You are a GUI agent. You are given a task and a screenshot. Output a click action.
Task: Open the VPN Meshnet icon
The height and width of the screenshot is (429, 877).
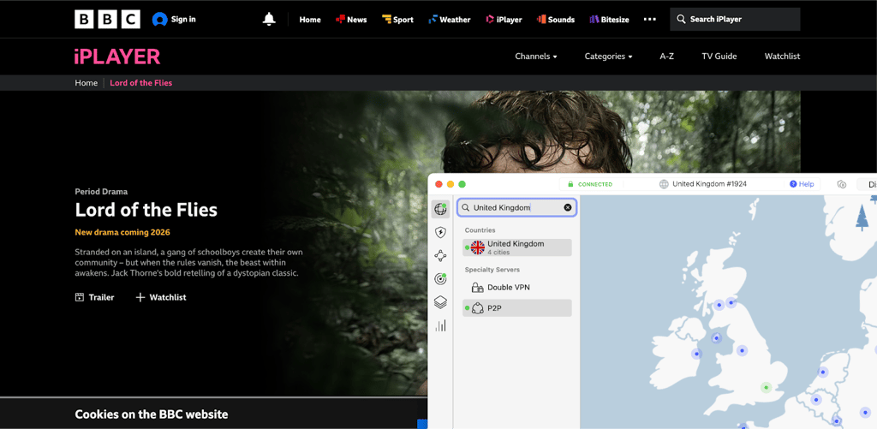tap(441, 256)
